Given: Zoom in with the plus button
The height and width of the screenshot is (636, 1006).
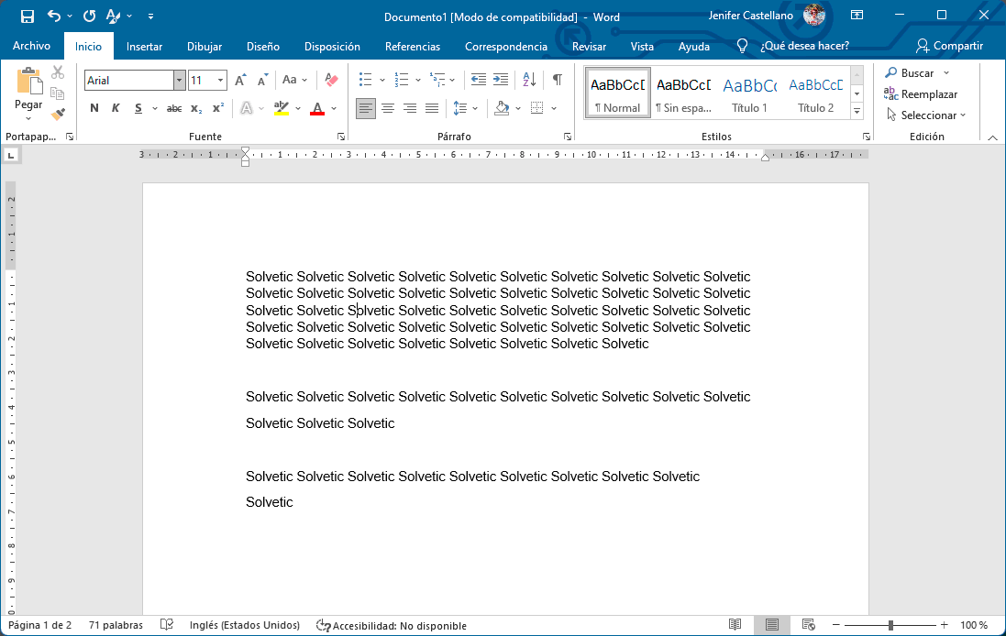Looking at the screenshot, I should coord(944,624).
